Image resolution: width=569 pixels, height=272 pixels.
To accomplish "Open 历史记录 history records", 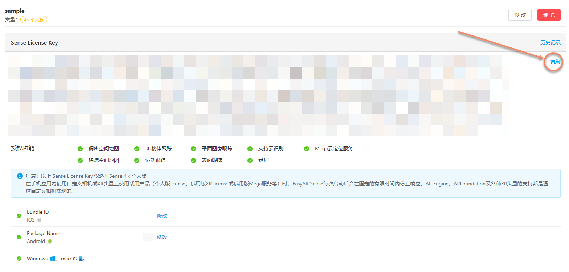I will point(550,42).
